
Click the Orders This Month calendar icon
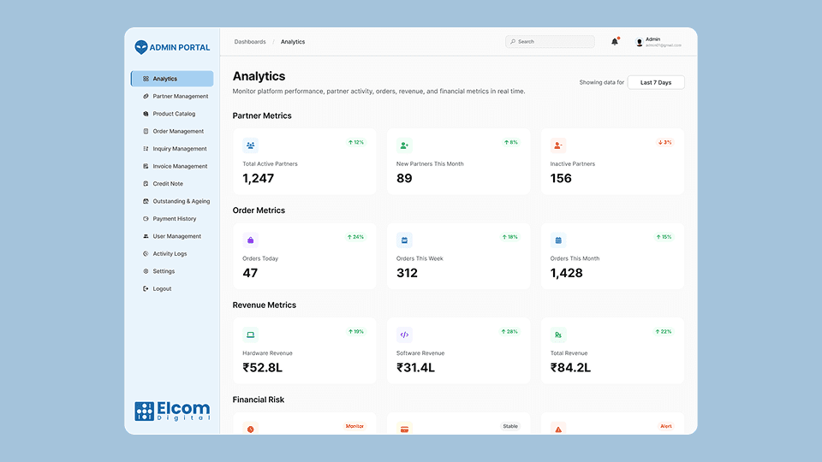pyautogui.click(x=558, y=240)
